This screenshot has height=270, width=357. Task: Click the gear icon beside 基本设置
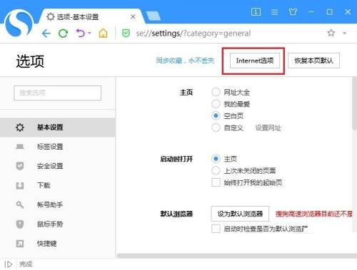pyautogui.click(x=20, y=128)
